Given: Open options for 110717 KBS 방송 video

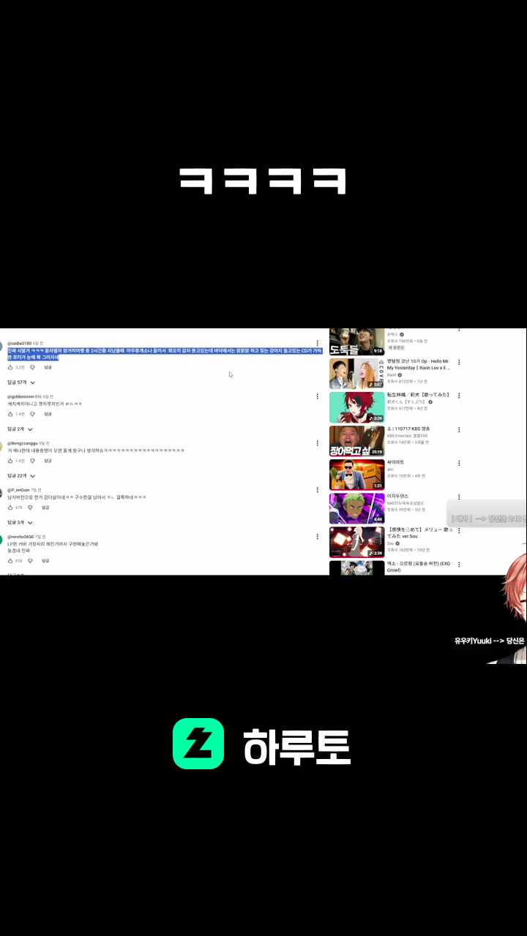Looking at the screenshot, I should point(459,430).
